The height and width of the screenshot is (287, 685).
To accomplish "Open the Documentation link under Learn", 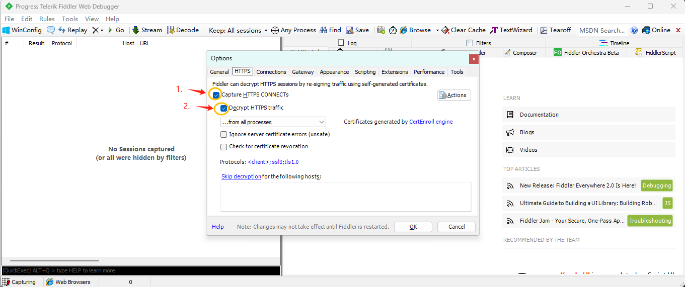I will (589, 115).
